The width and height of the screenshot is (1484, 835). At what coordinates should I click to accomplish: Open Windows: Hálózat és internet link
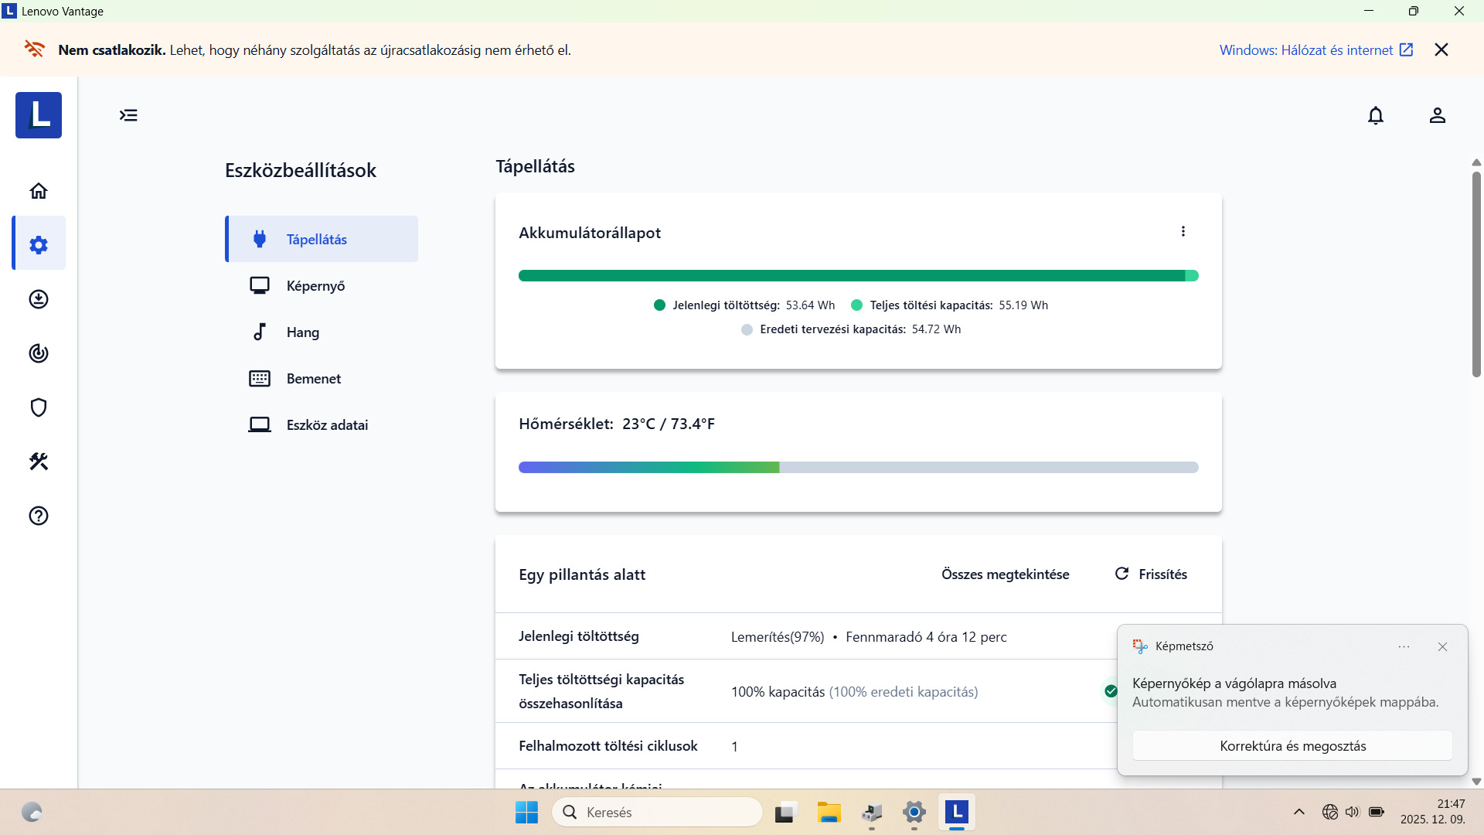coord(1316,50)
